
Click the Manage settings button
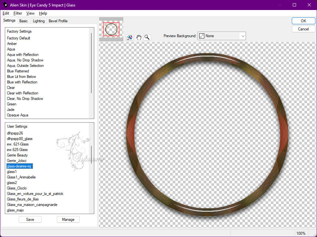68,219
